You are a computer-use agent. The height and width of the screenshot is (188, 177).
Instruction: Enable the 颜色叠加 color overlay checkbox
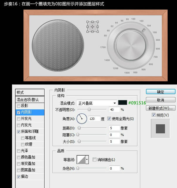click(18, 157)
